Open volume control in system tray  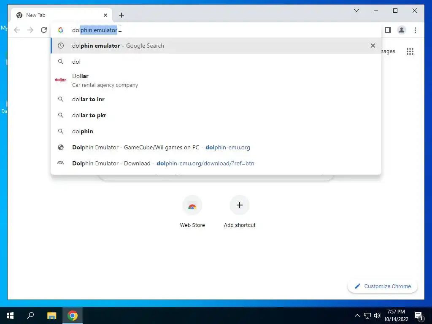pos(377,316)
